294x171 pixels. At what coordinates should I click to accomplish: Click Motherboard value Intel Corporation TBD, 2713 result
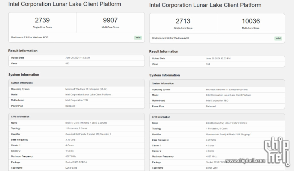point(217,101)
